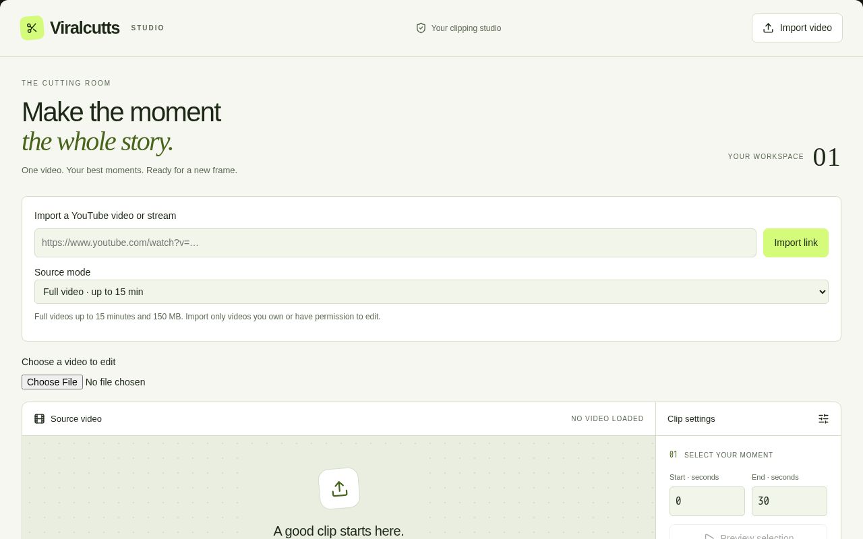
Task: Click the 'Choose a video to edit' label
Action: click(x=69, y=362)
